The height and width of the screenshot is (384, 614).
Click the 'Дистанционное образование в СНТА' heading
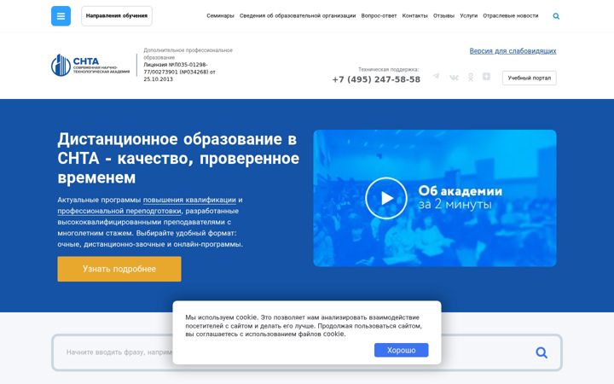(178, 159)
